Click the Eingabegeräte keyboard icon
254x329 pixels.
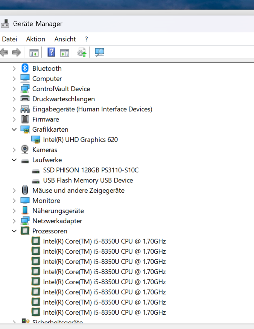25,109
